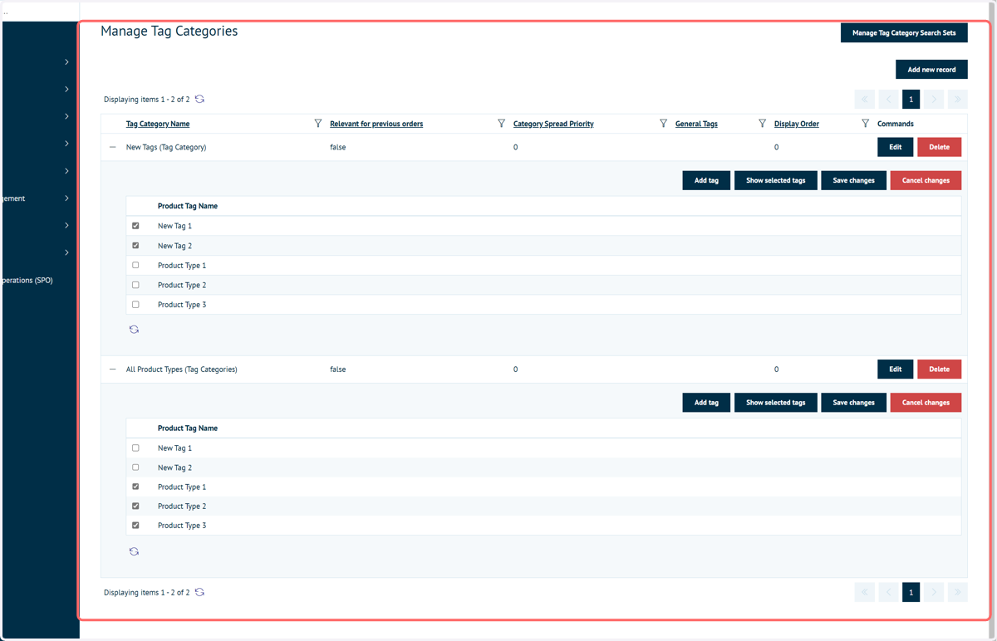Refresh the All Product Types tag list
Viewport: 997px width, 641px height.
click(134, 551)
